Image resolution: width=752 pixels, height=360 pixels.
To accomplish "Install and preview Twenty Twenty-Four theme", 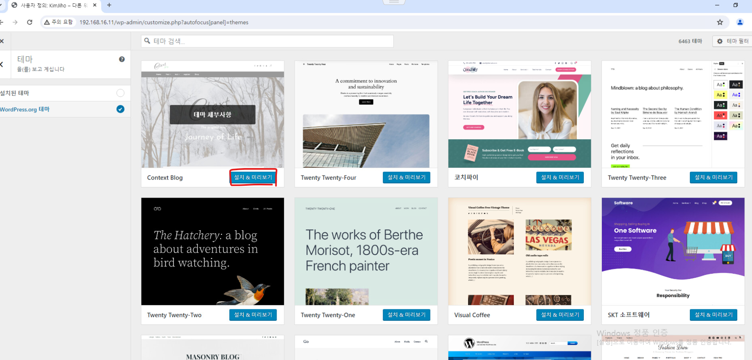I will pyautogui.click(x=406, y=178).
